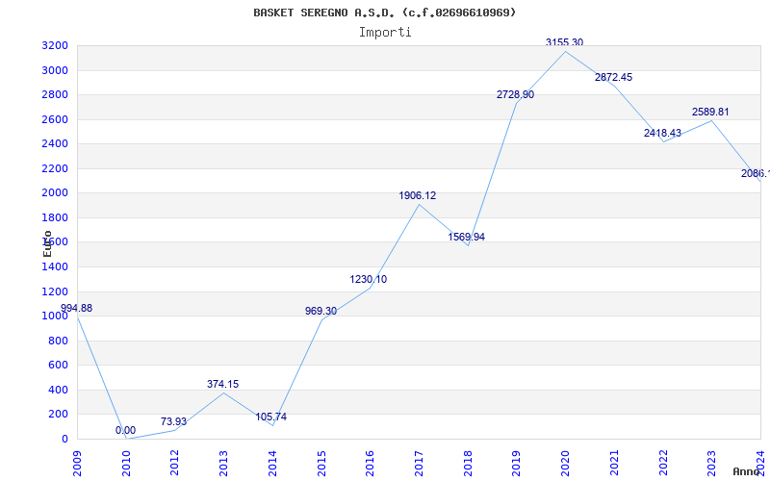Select the y-axis tick 600
Viewport: 770px width, 481px height.
(58, 366)
